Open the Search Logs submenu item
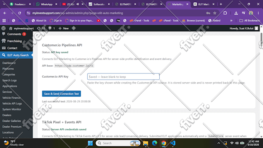 pyautogui.click(x=10, y=80)
